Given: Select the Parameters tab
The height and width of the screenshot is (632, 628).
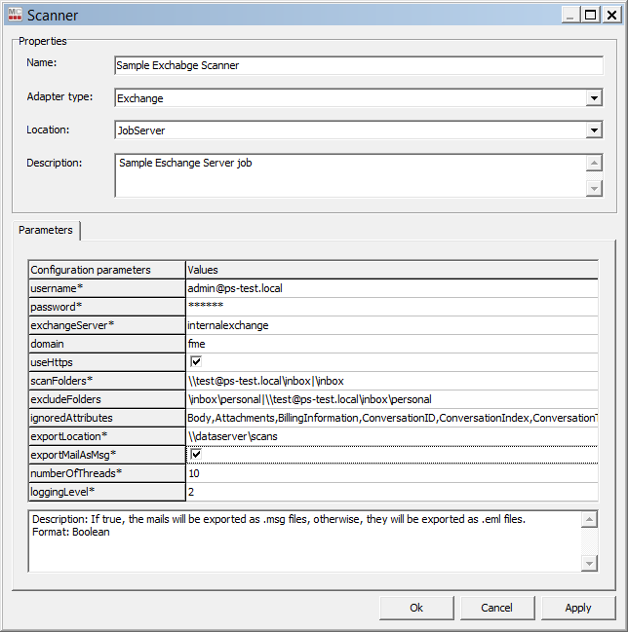Looking at the screenshot, I should tap(46, 231).
